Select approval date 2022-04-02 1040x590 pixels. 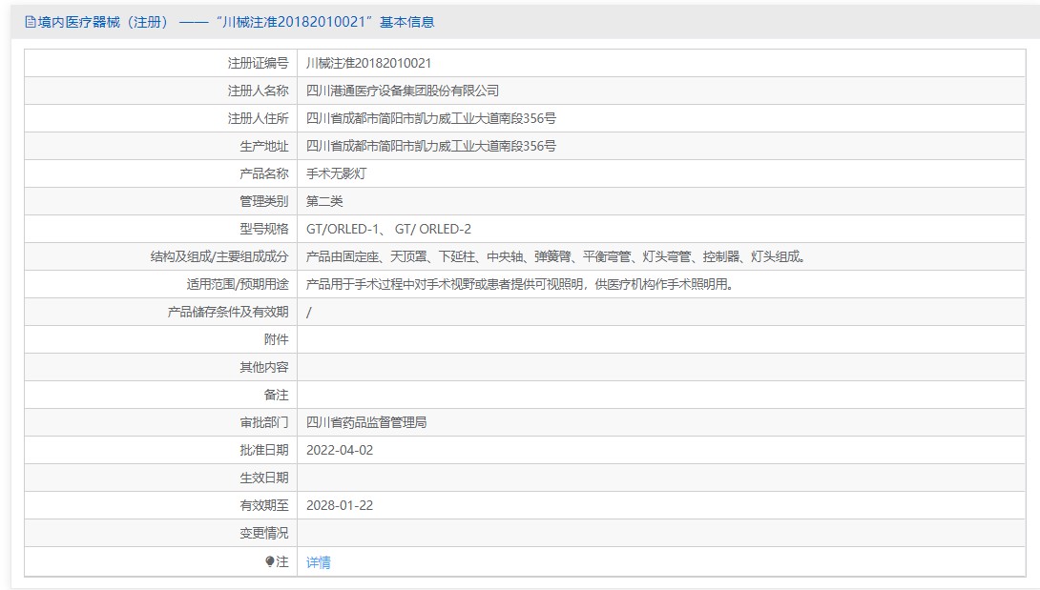coord(340,450)
